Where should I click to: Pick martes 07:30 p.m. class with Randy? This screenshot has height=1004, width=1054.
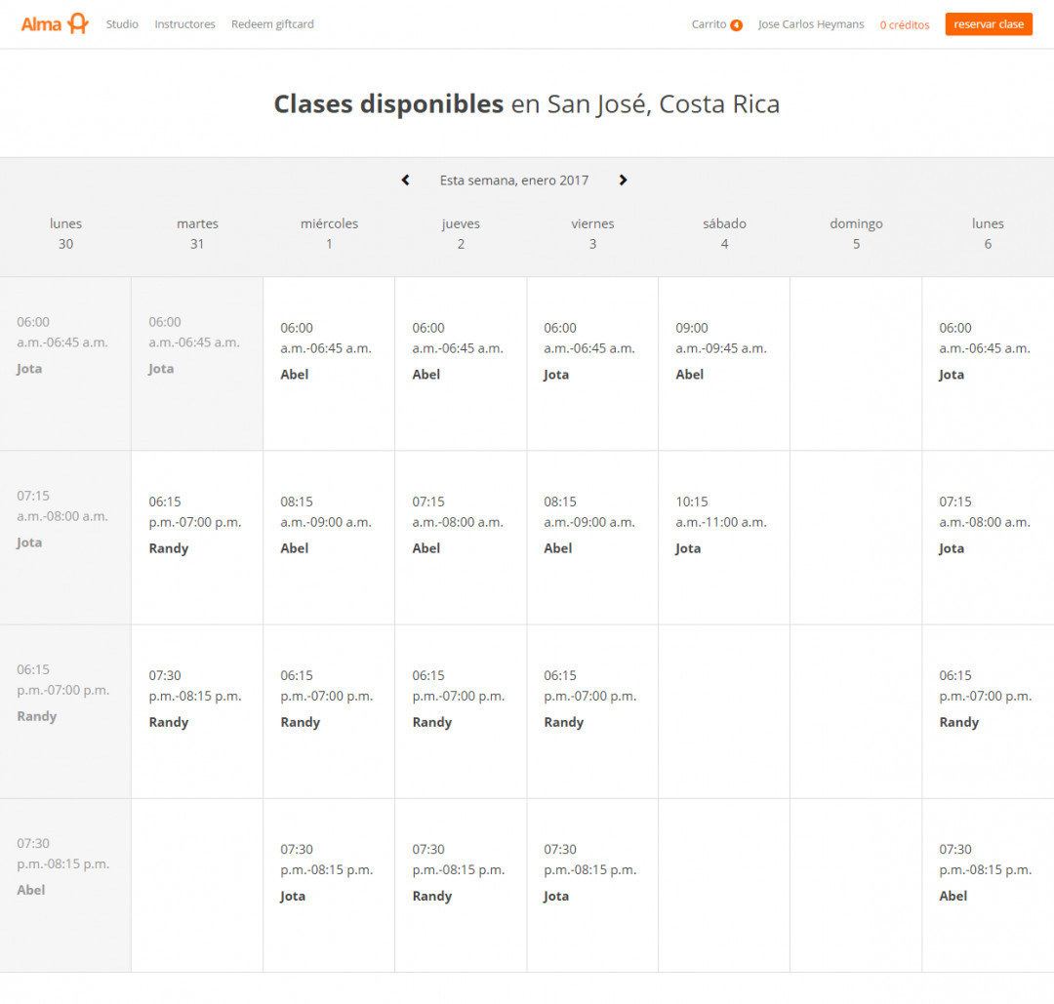(x=197, y=710)
